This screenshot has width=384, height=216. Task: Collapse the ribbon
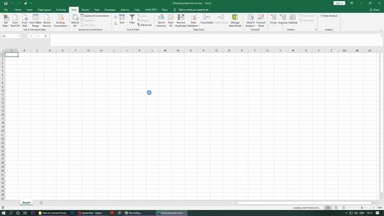(381, 29)
